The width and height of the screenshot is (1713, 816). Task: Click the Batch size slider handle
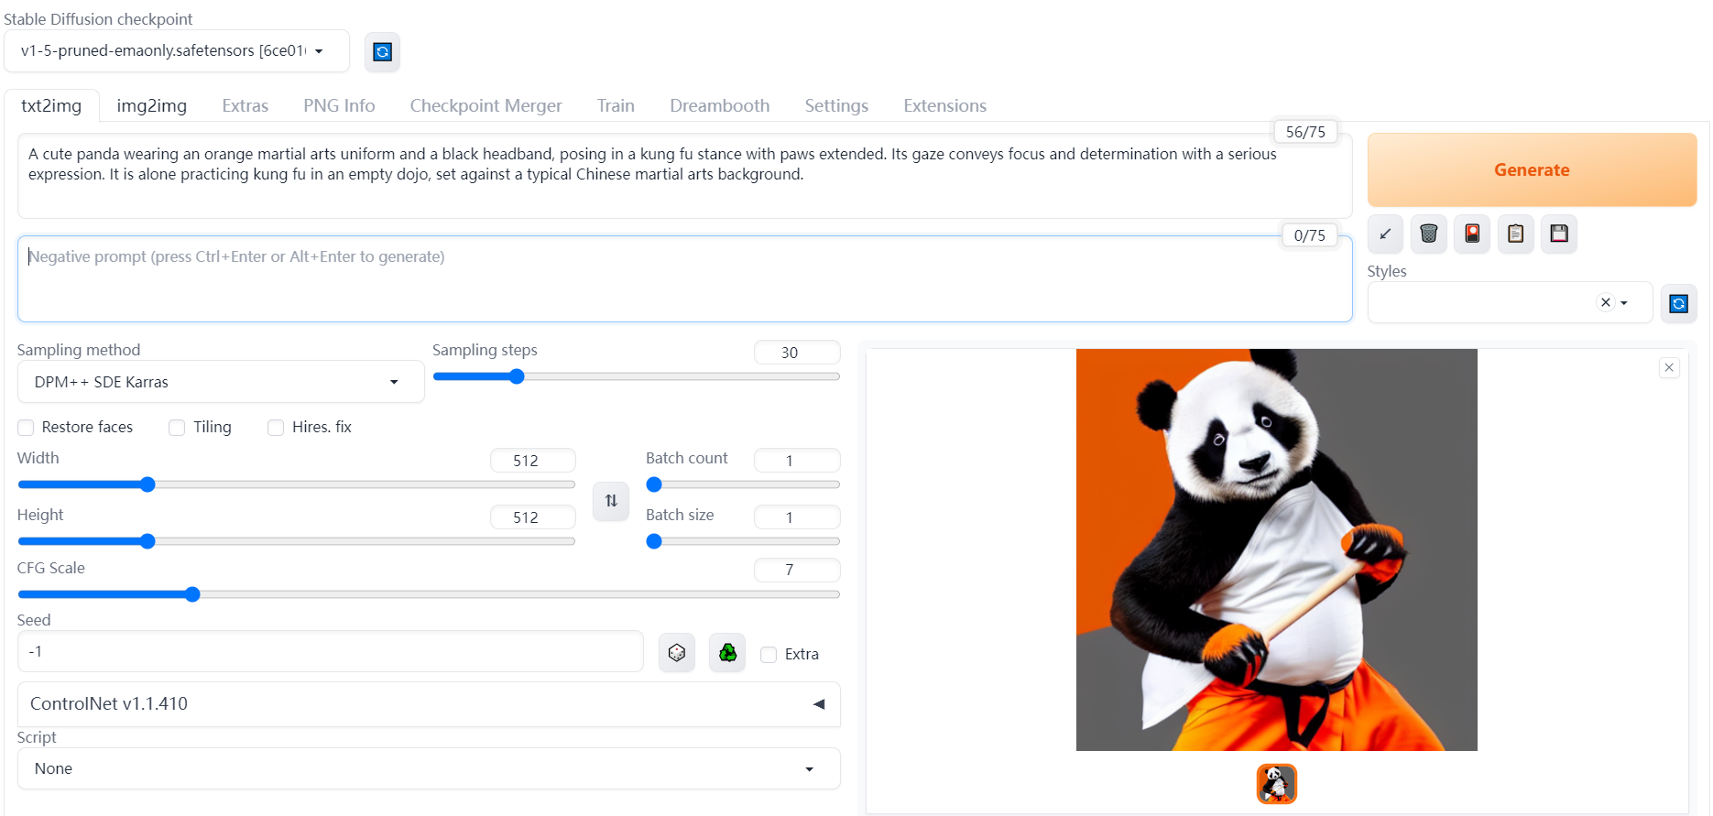click(654, 541)
